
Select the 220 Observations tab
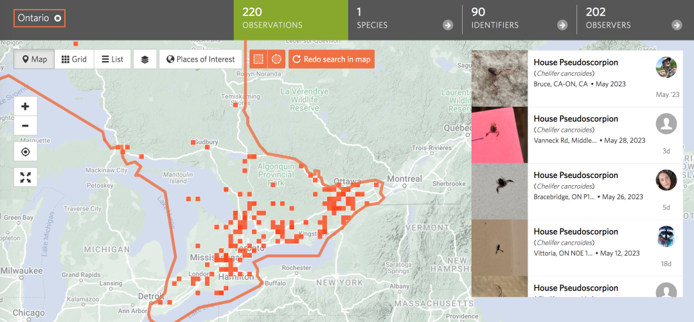290,19
